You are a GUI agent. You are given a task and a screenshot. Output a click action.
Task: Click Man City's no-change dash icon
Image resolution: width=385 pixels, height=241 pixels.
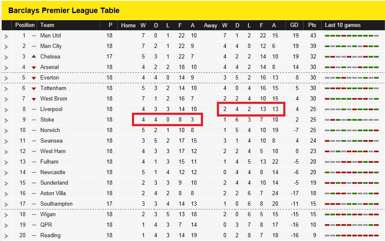pos(34,46)
